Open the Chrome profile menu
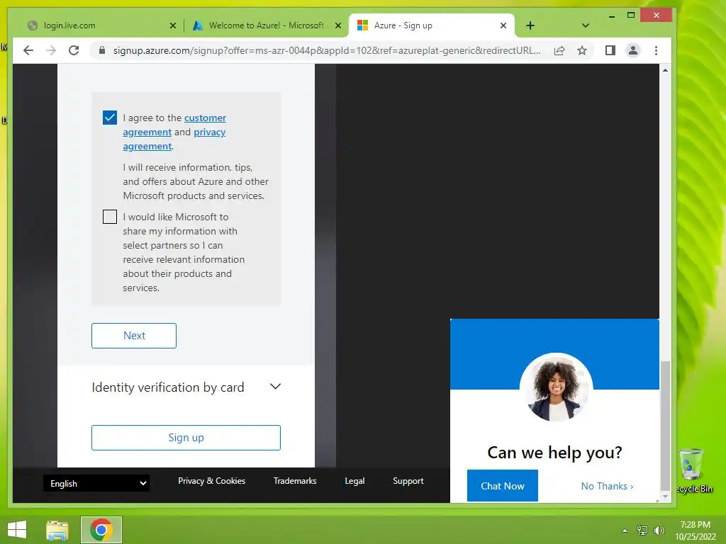Image resolution: width=726 pixels, height=544 pixels. tap(633, 50)
